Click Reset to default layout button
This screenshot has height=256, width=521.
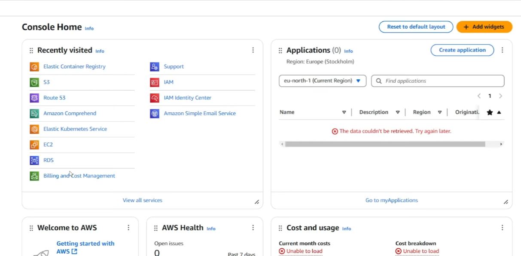tap(416, 27)
